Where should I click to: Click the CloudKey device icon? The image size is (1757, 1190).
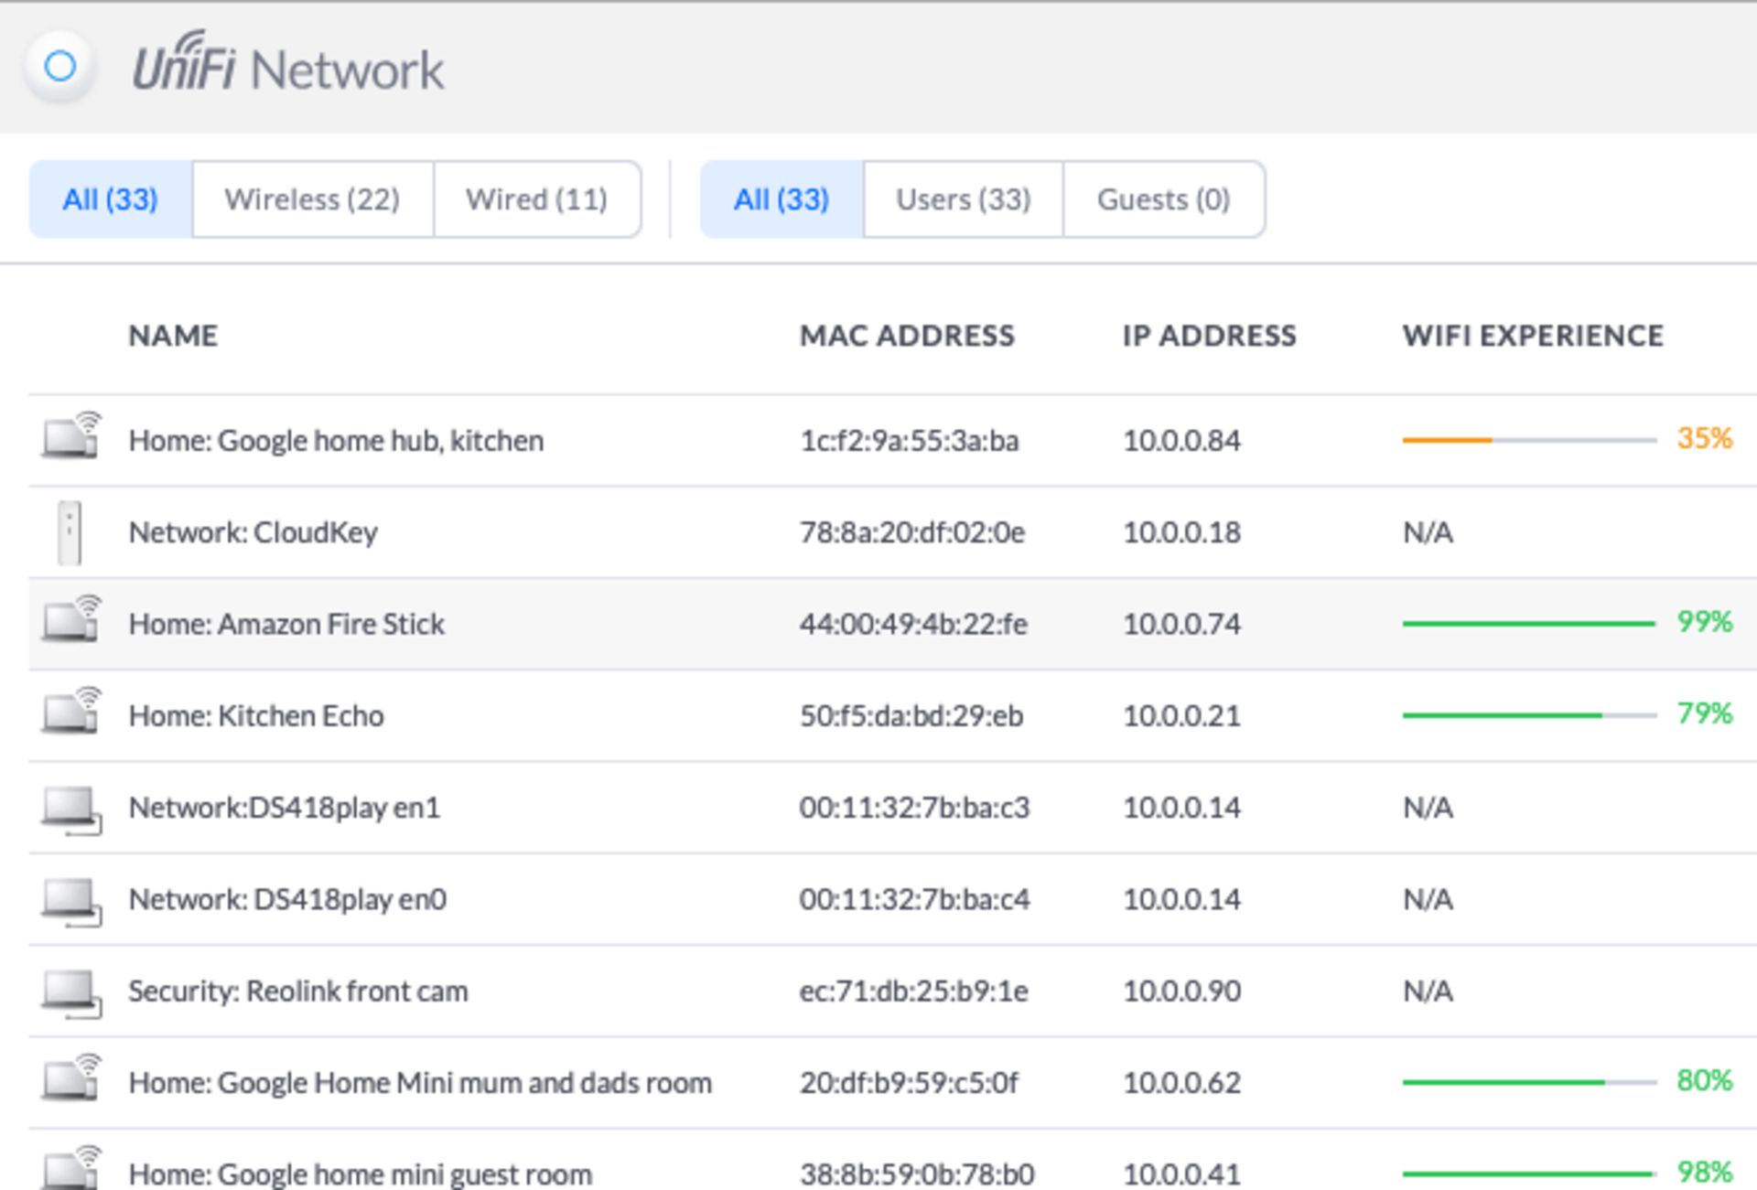coord(70,532)
